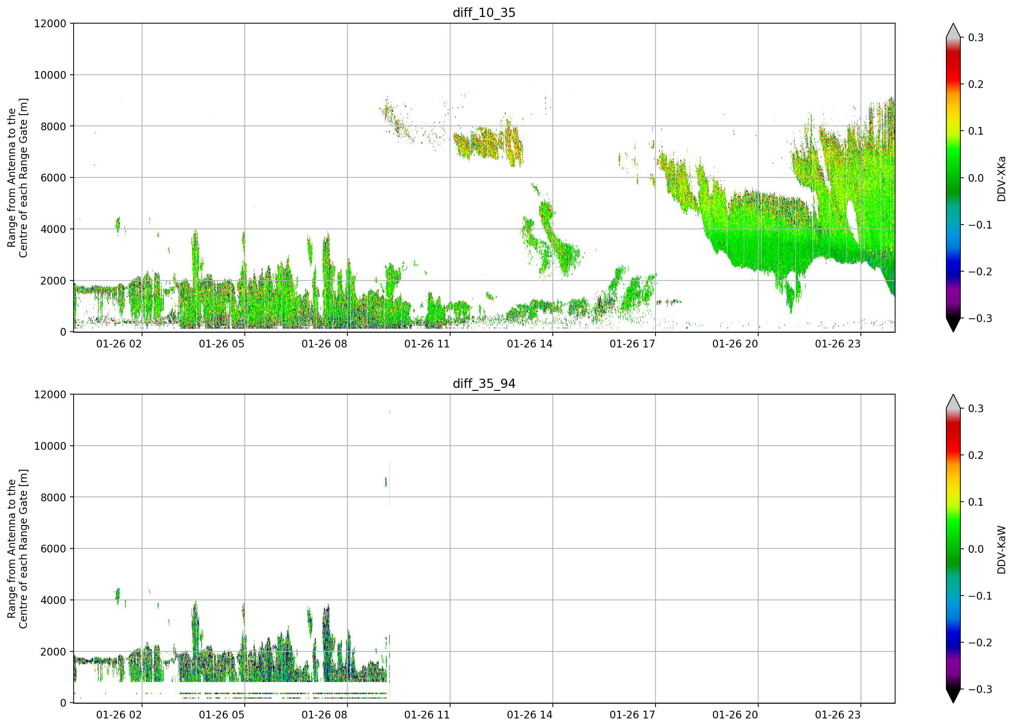Click the 4000 y-tick of diff_10_35 plot
The height and width of the screenshot is (728, 1014).
(53, 229)
